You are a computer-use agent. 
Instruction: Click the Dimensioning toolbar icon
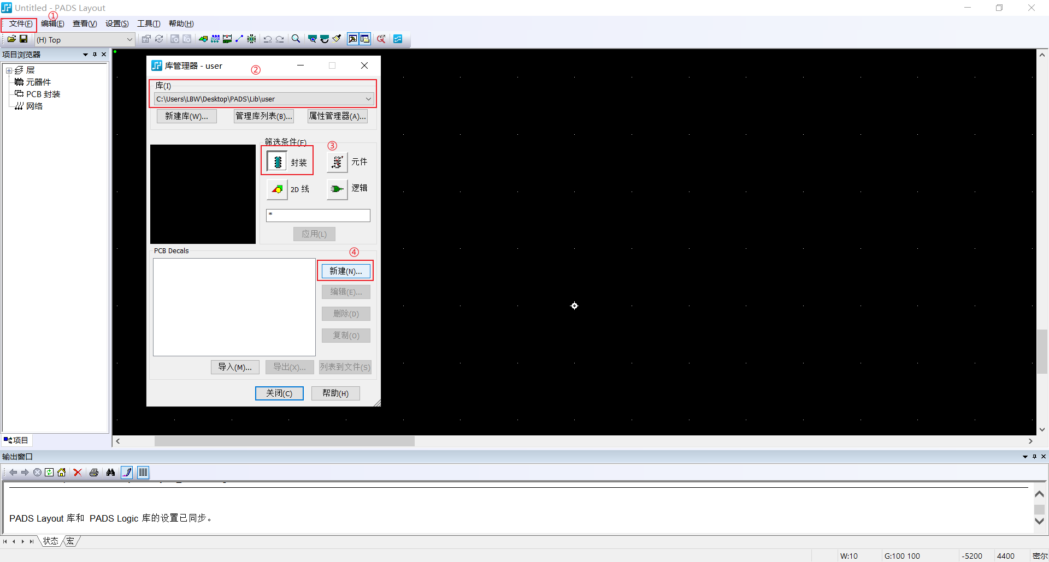227,39
